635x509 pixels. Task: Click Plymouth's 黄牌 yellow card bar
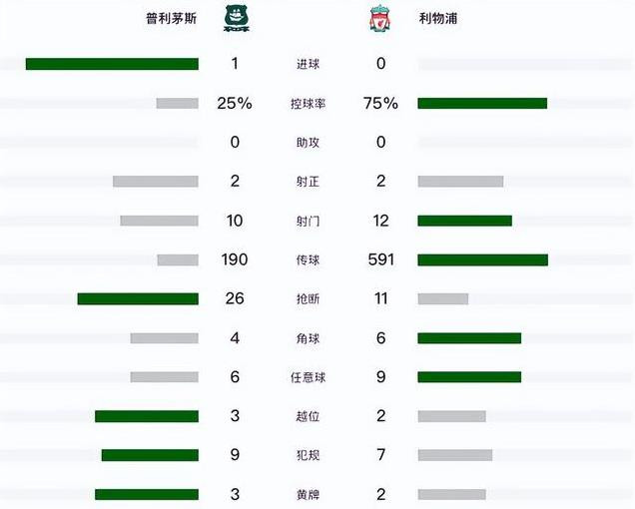pyautogui.click(x=147, y=494)
